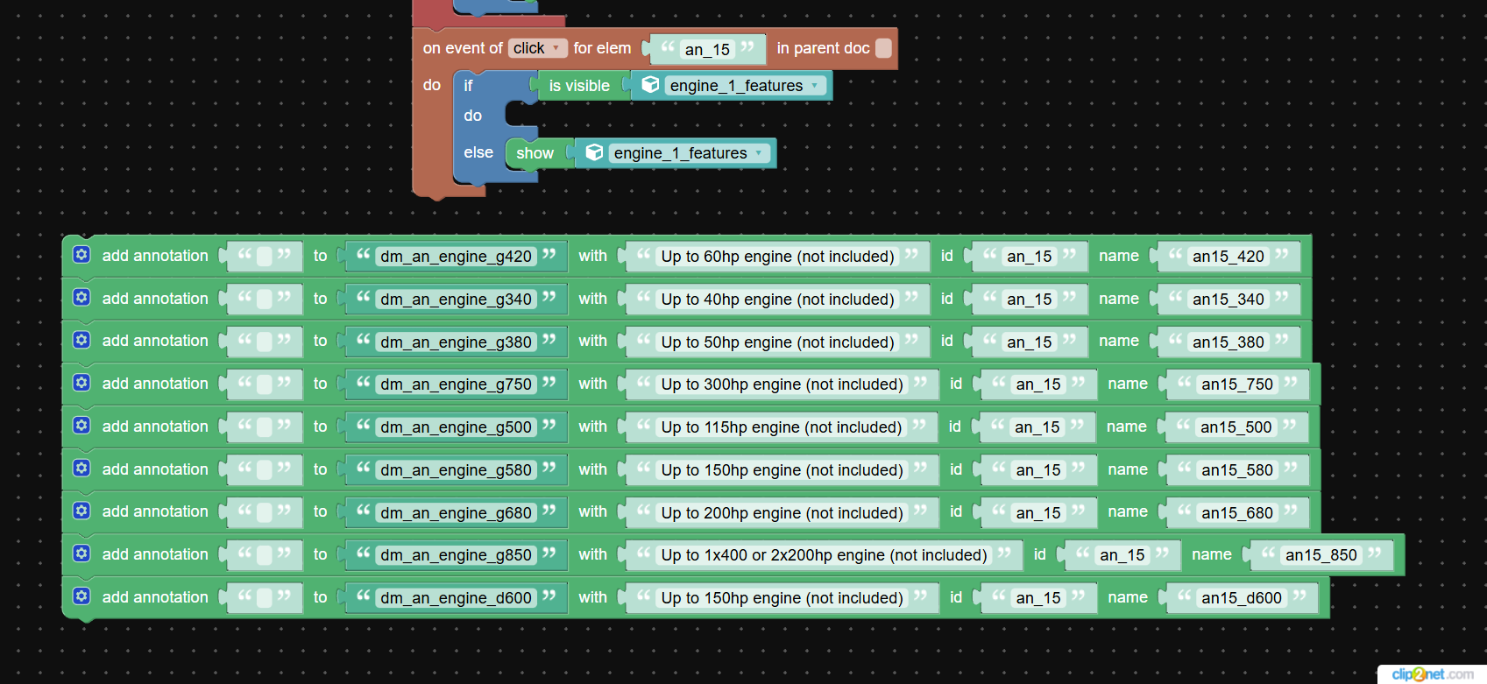Click gear icon on the dm_an_engine_g850 annotation row
Image resolution: width=1487 pixels, height=684 pixels.
click(81, 554)
